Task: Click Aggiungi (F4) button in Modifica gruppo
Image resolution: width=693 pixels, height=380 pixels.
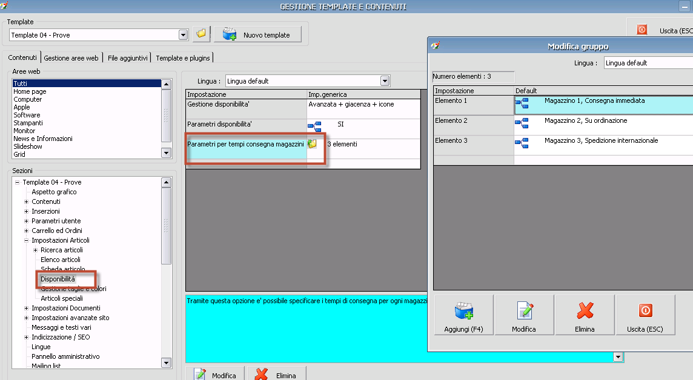Action: (463, 315)
